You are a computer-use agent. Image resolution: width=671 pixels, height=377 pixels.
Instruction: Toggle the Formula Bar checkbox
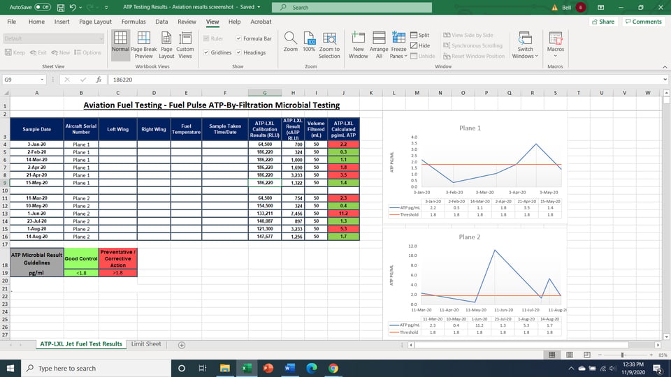254,38
